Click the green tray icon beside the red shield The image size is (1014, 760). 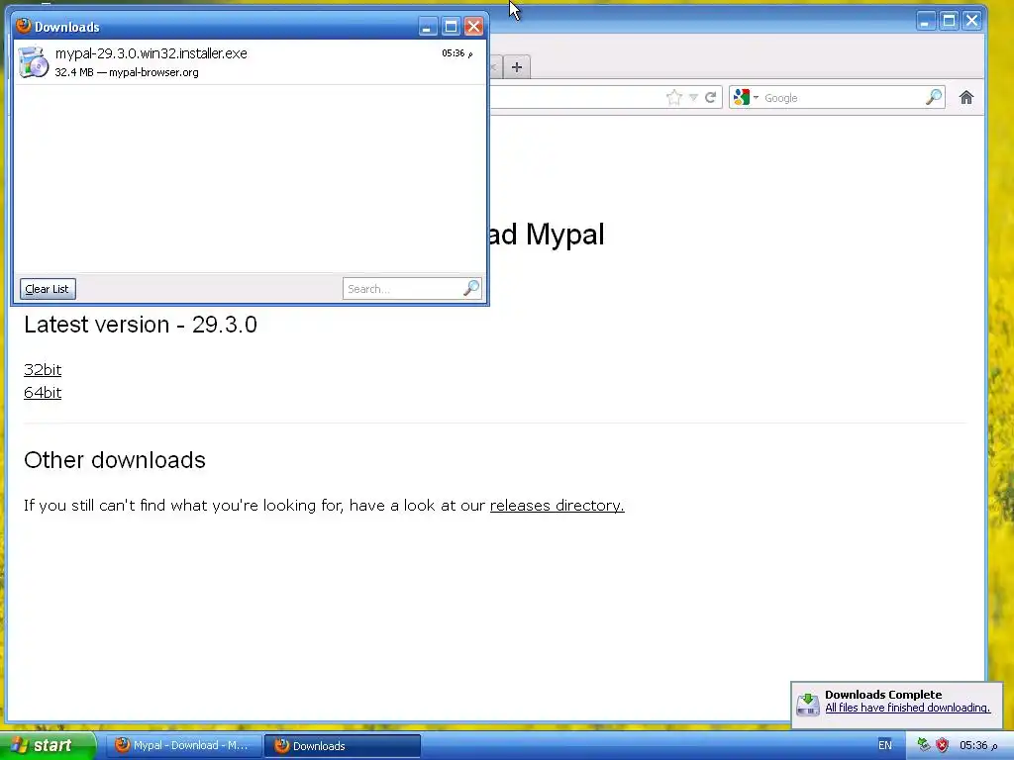924,745
